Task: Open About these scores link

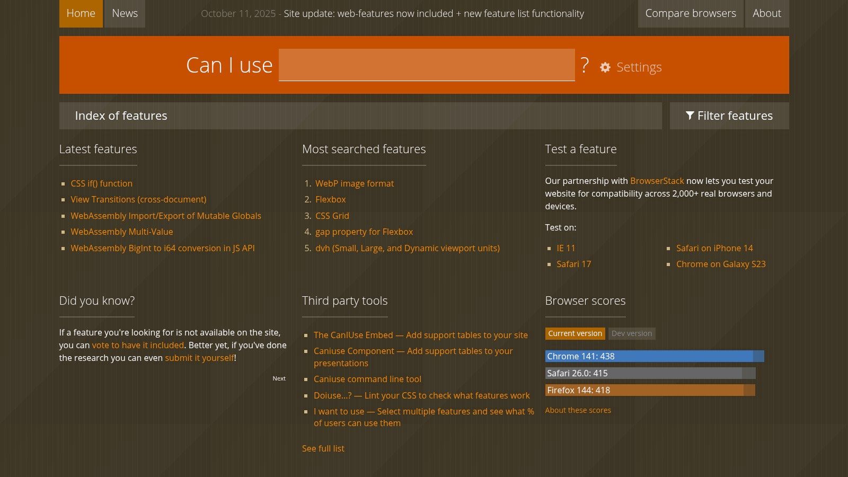Action: [x=578, y=410]
